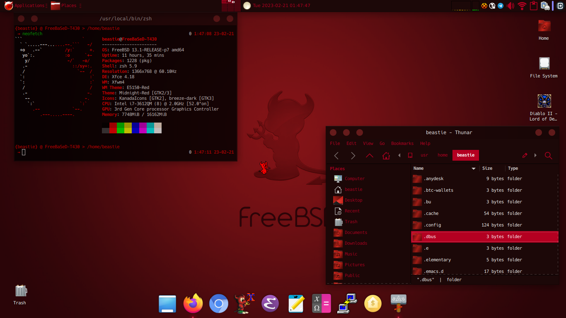Open search in Thunar toolbar
Viewport: 566px width, 318px height.
click(x=548, y=156)
